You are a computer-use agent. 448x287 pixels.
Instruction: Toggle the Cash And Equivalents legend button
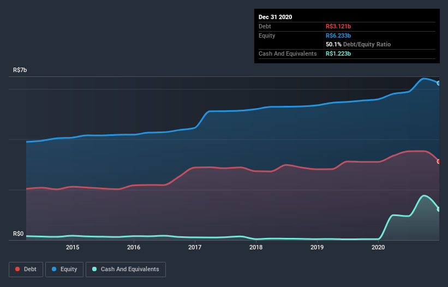[x=126, y=270]
